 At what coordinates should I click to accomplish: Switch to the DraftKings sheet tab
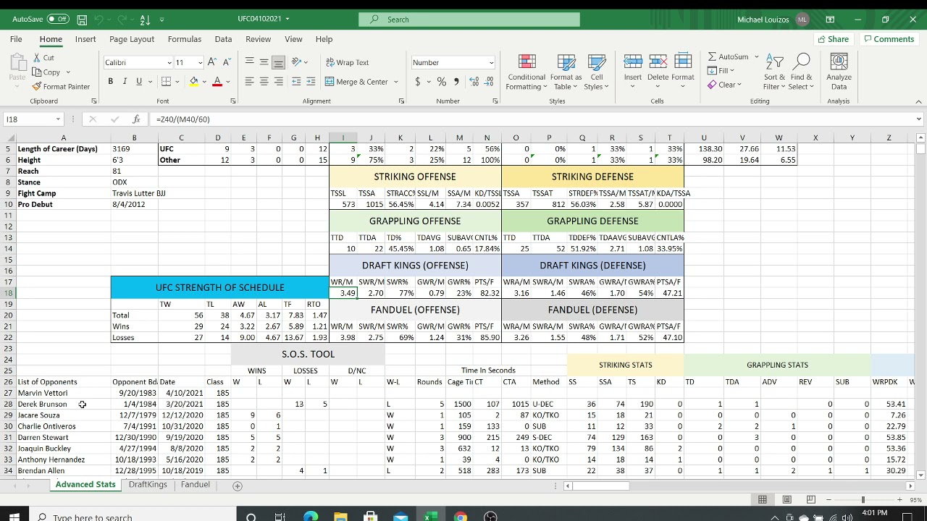pyautogui.click(x=148, y=485)
